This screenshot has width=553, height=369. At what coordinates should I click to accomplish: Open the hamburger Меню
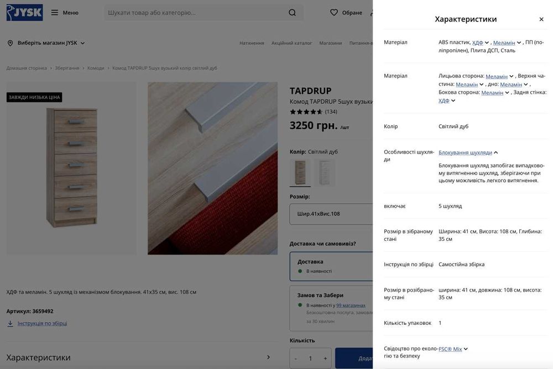click(65, 13)
